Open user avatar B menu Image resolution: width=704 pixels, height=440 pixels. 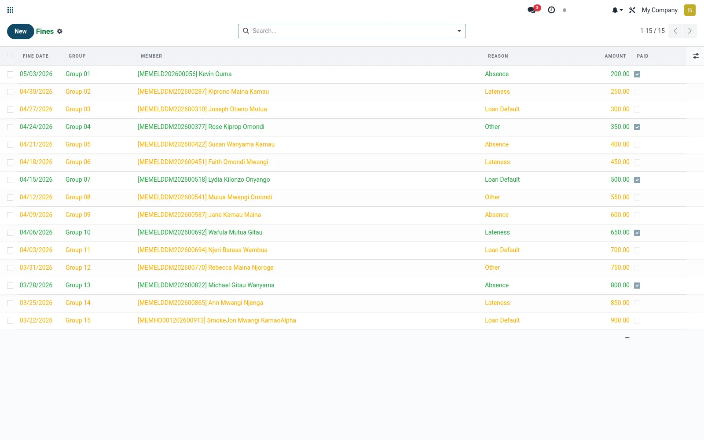click(x=689, y=10)
